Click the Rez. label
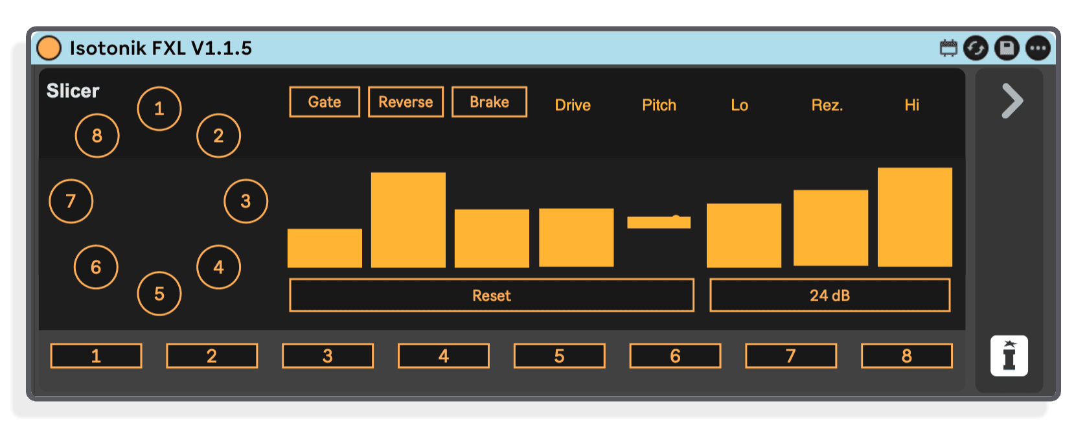 click(827, 105)
